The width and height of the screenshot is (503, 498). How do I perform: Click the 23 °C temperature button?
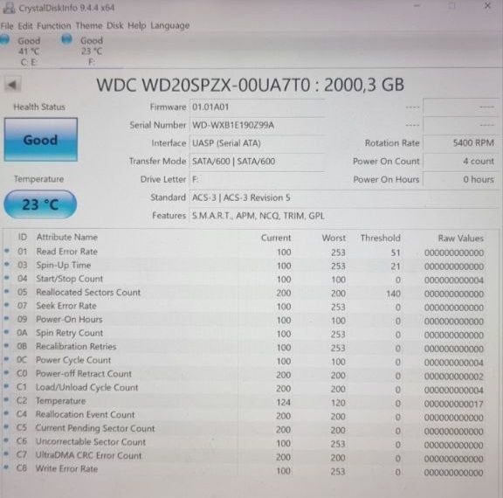coord(40,204)
